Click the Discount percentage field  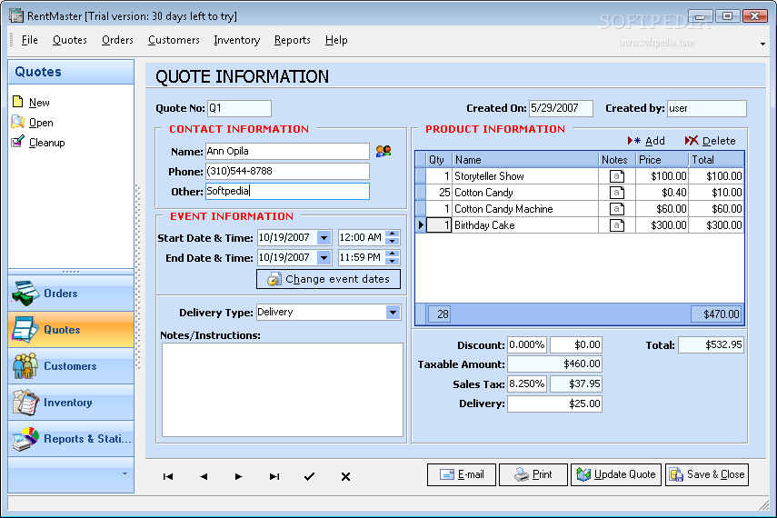point(527,344)
